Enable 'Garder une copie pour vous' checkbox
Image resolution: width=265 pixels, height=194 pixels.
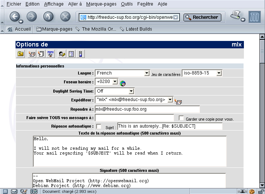[181, 118]
